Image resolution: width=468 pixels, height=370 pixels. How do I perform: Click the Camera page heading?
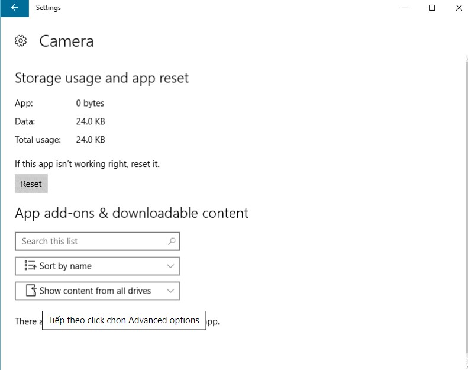(66, 41)
